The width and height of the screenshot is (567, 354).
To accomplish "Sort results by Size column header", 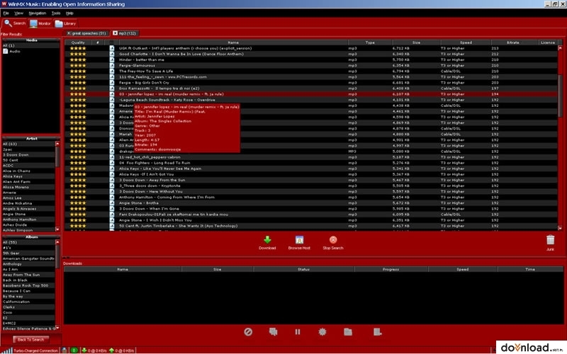I will tap(416, 42).
